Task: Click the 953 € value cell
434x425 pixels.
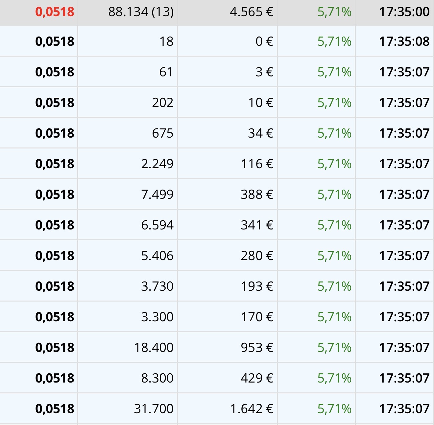Action: tap(257, 348)
